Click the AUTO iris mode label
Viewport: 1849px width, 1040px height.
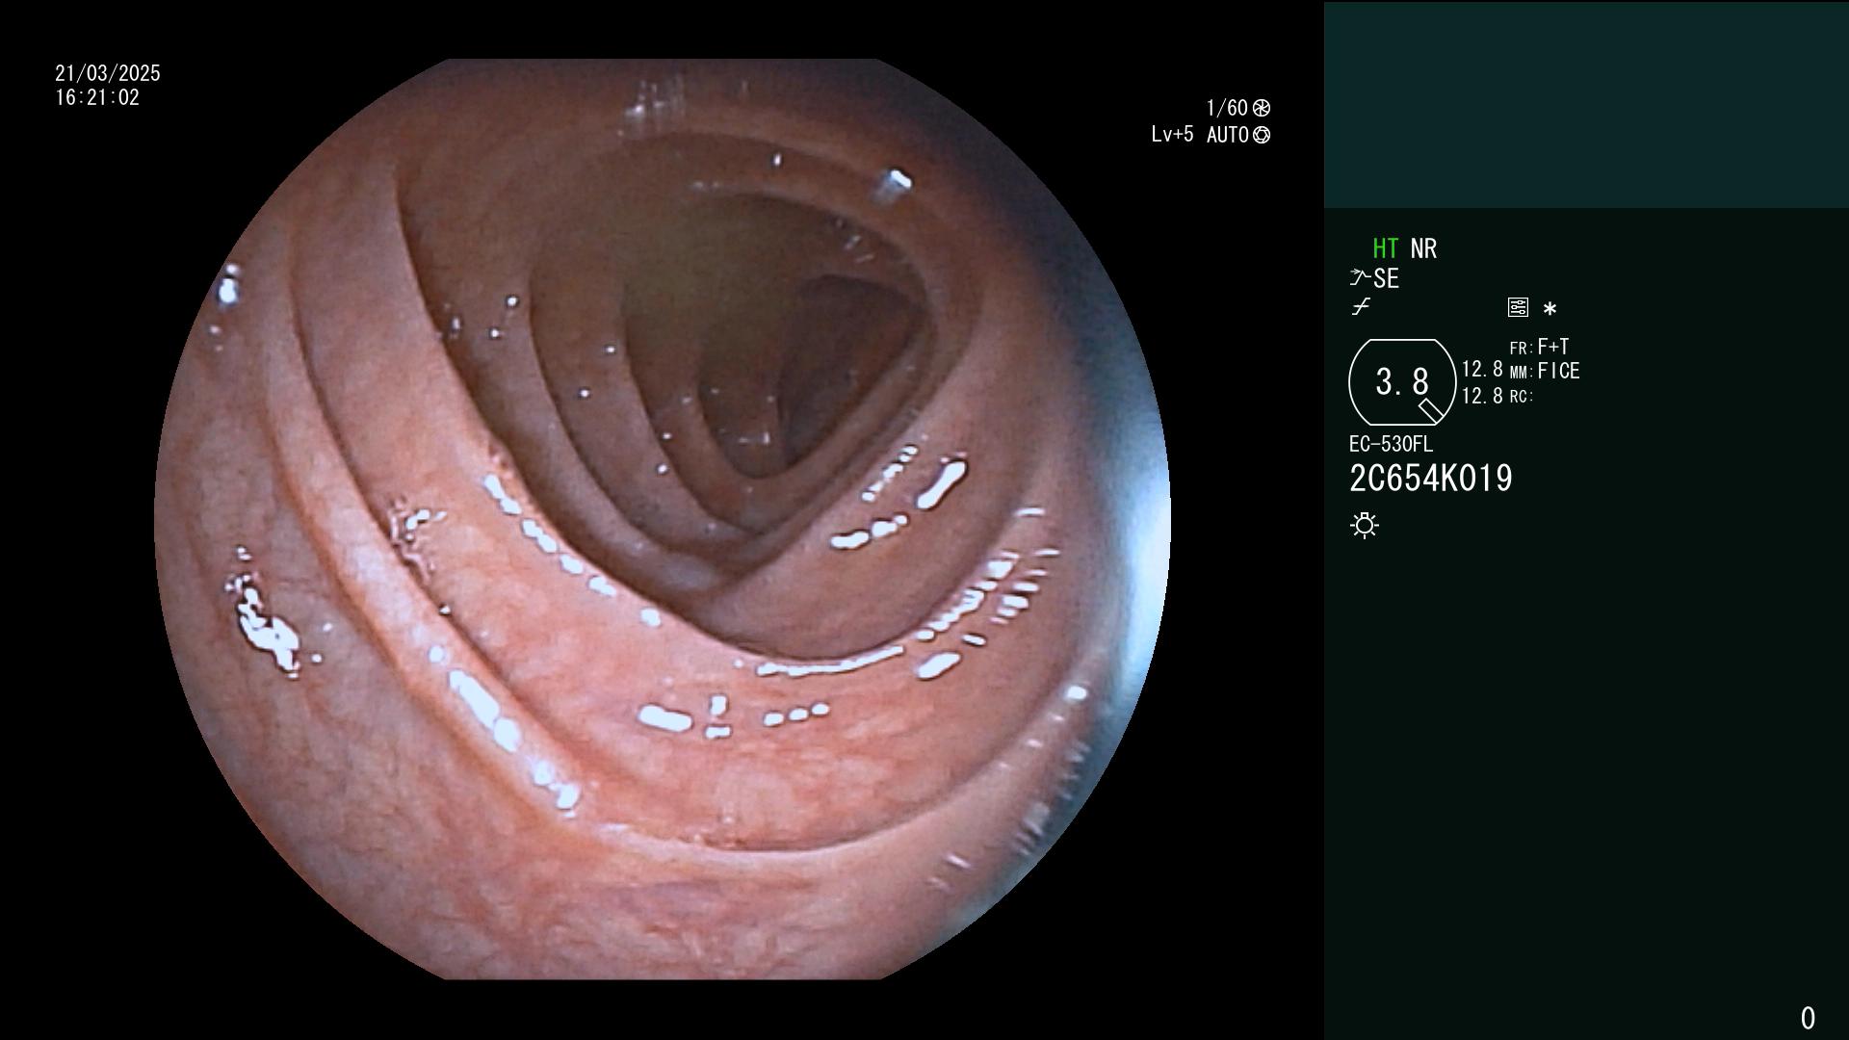pos(1228,135)
